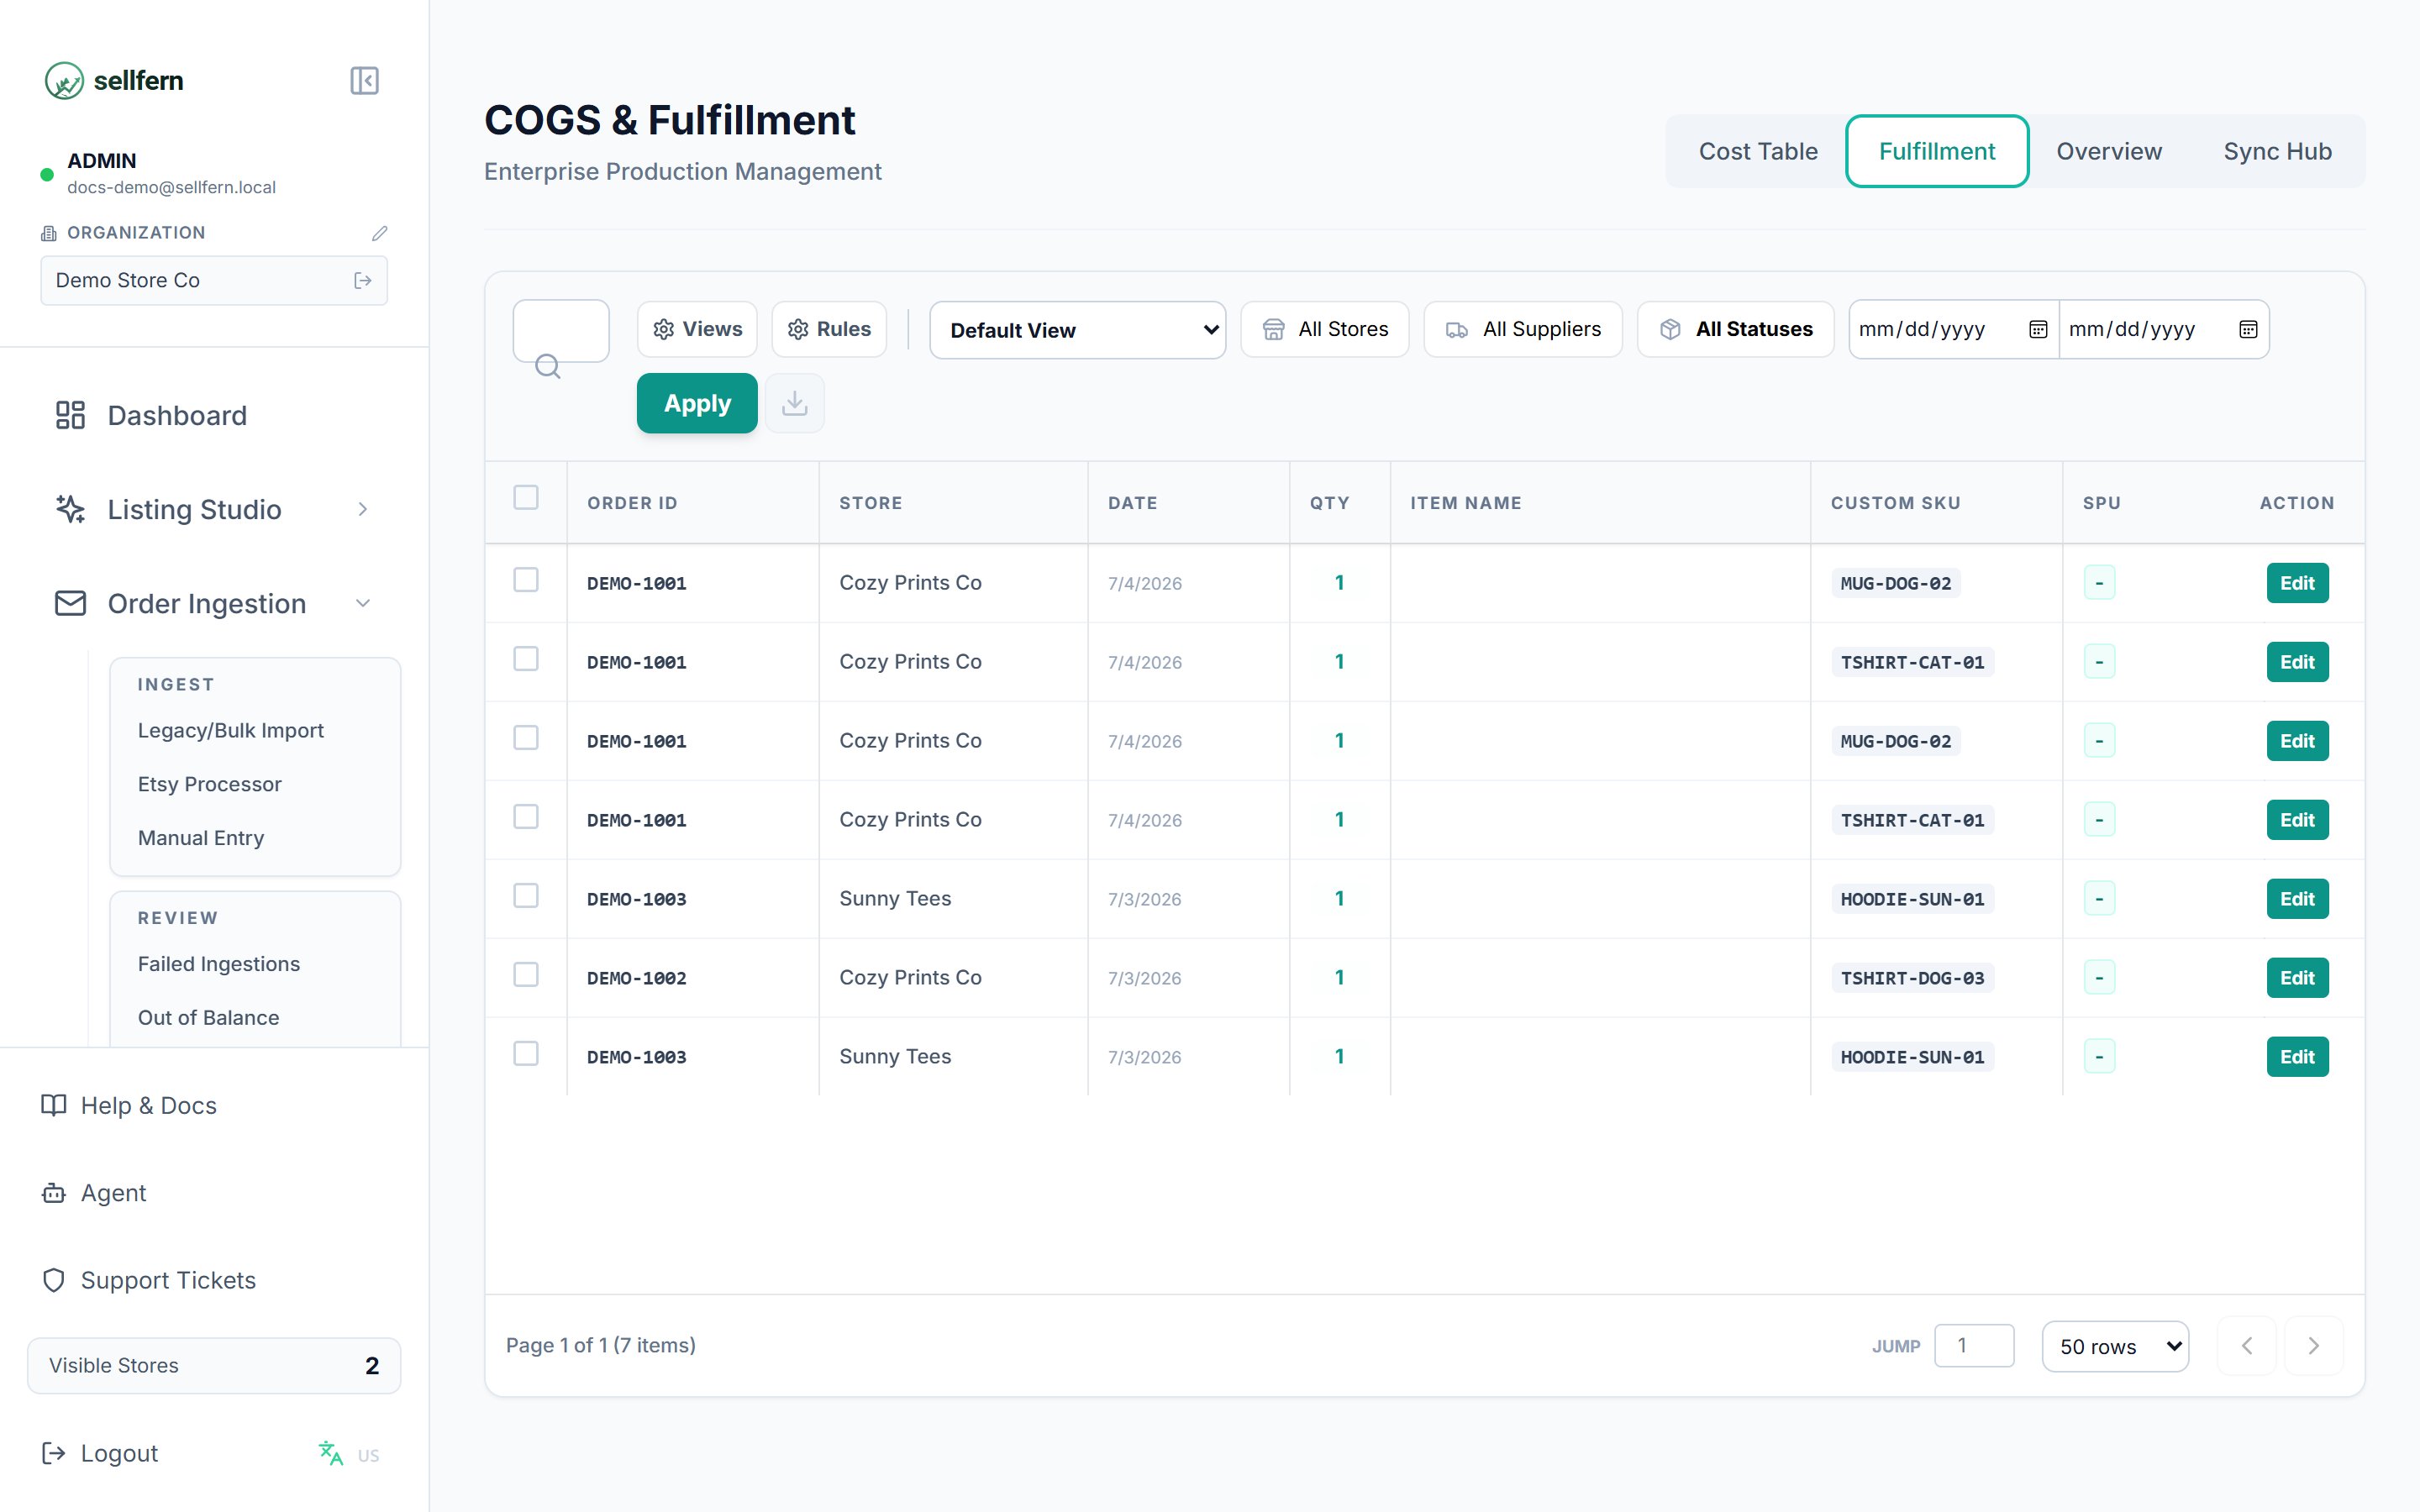The image size is (2420, 1512).
Task: Open All Stores filter
Action: click(x=1324, y=329)
